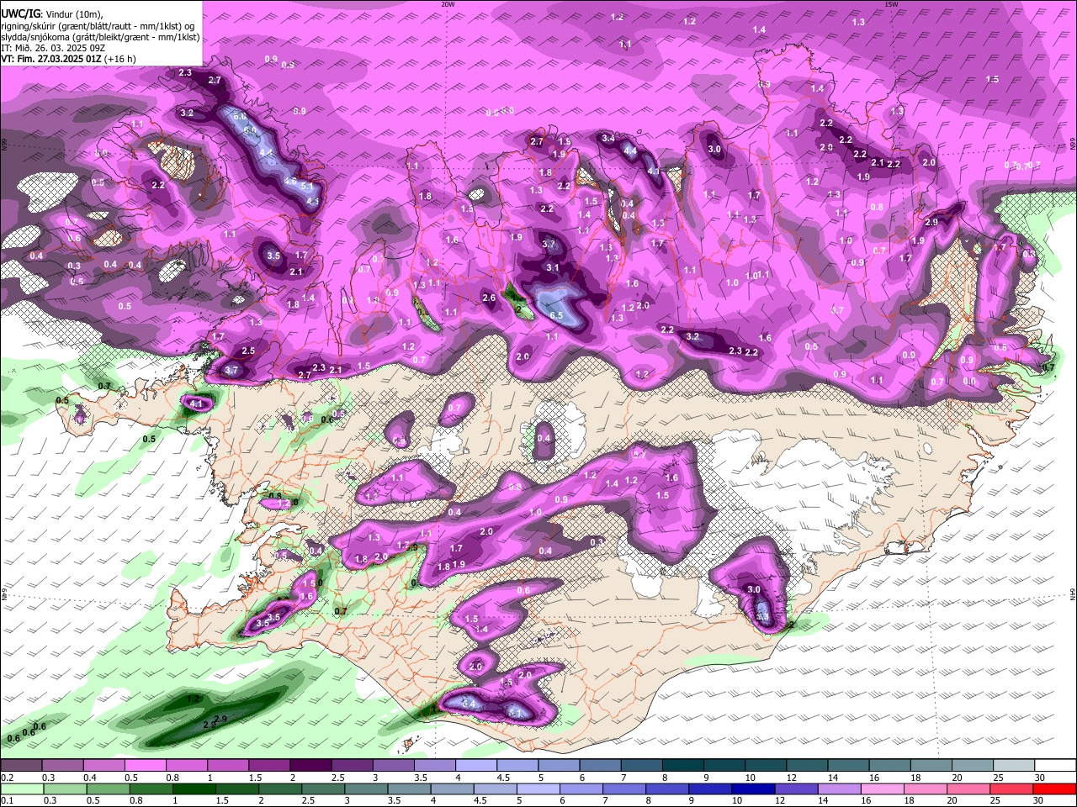The width and height of the screenshot is (1077, 807).
Task: Click the '6.9' precipitation value on map
Action: click(x=250, y=130)
